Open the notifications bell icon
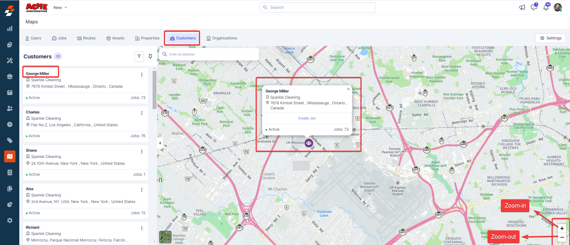The height and width of the screenshot is (245, 570). click(546, 7)
